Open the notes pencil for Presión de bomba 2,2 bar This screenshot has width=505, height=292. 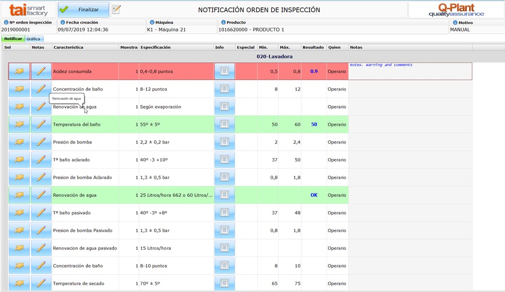point(41,142)
